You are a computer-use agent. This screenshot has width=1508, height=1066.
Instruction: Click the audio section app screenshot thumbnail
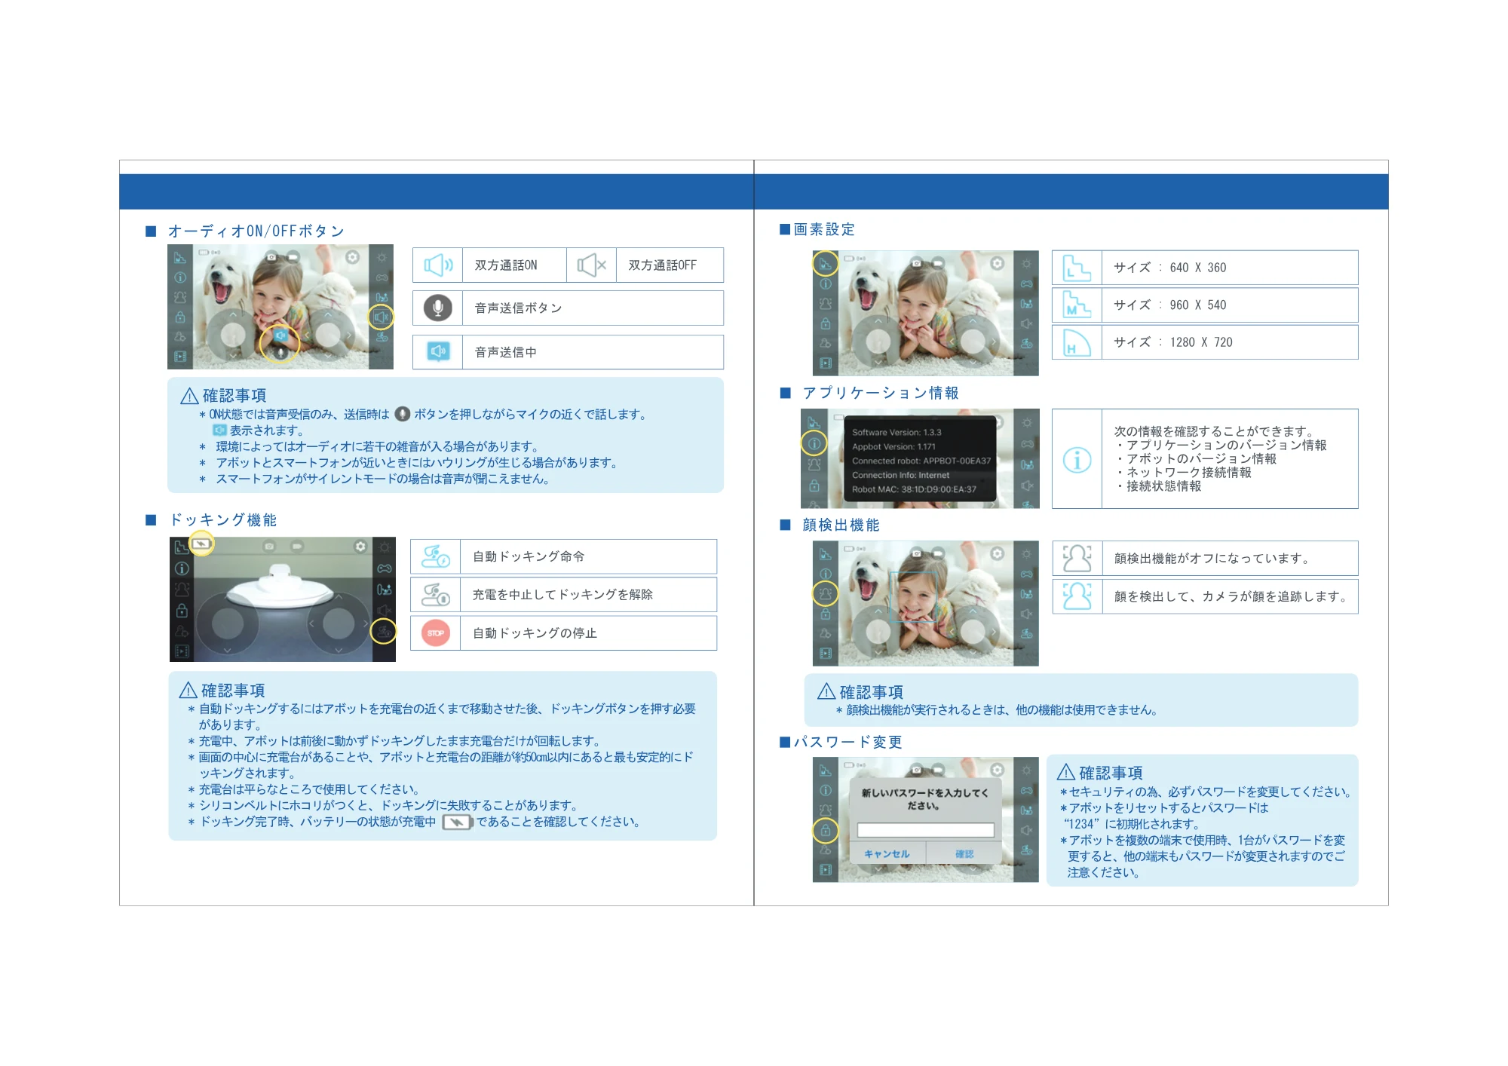point(280,307)
